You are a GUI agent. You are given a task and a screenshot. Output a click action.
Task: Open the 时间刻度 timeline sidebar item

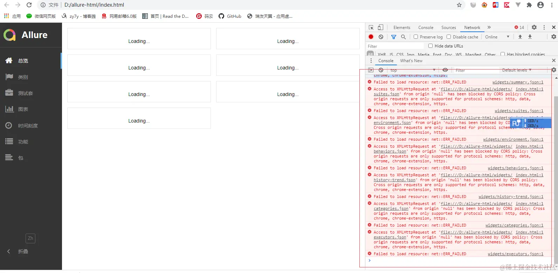click(x=31, y=126)
